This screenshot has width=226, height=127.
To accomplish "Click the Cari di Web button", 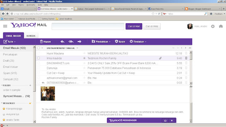I will (152, 26).
